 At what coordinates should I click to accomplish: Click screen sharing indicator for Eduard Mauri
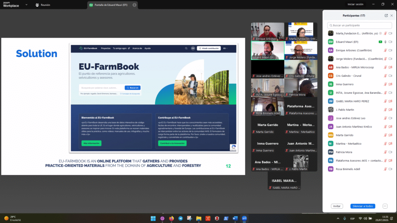(x=380, y=42)
